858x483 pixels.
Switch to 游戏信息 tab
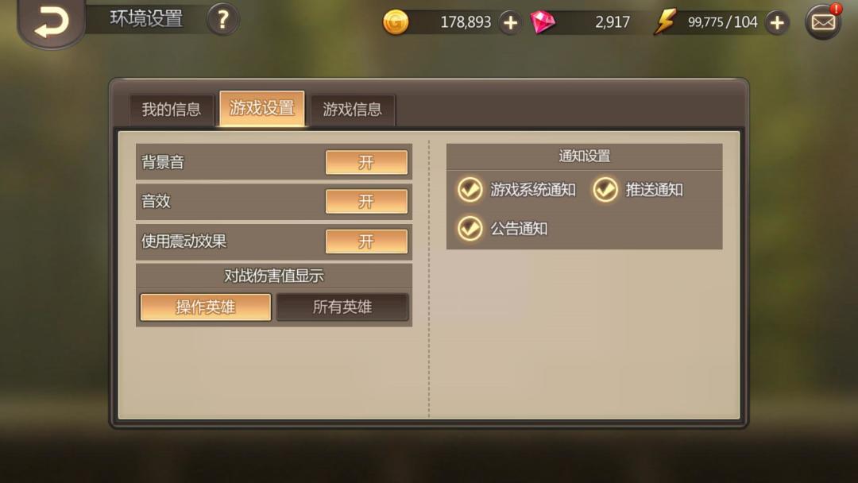tap(353, 110)
